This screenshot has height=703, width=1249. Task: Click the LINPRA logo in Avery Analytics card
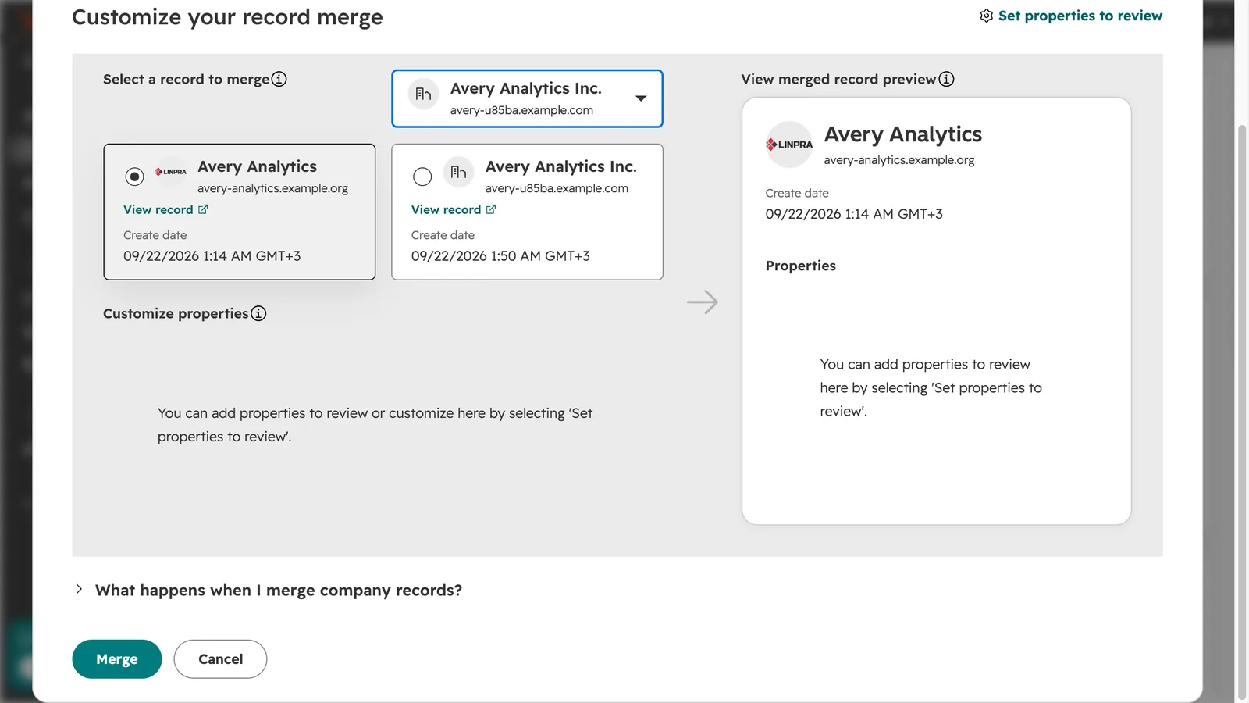(170, 172)
